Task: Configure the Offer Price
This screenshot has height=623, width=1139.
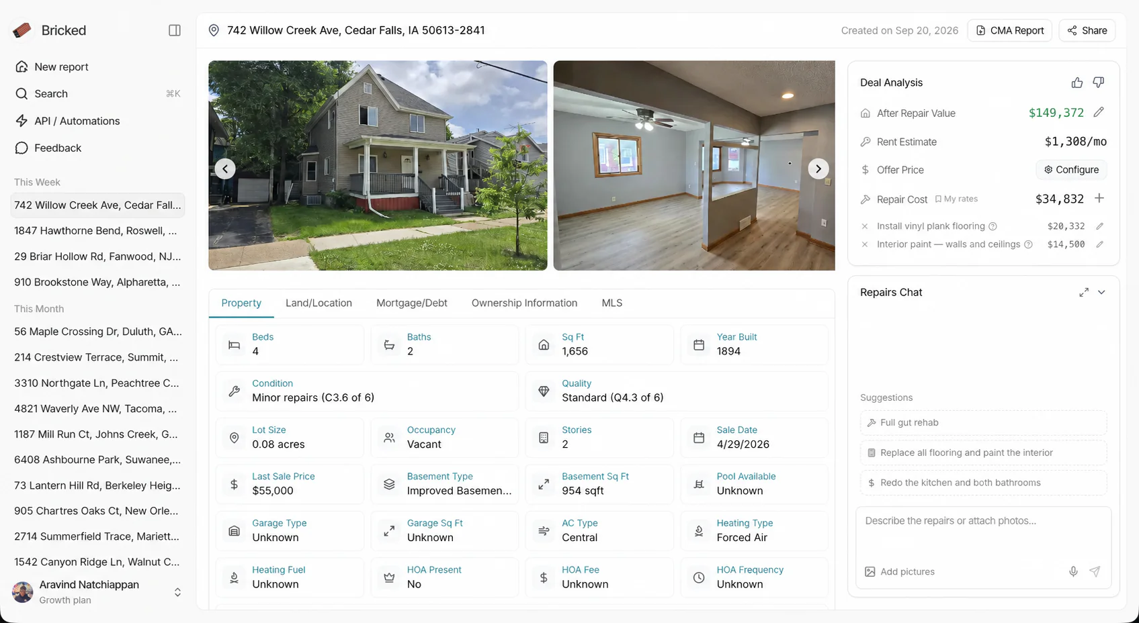Action: [x=1071, y=170]
